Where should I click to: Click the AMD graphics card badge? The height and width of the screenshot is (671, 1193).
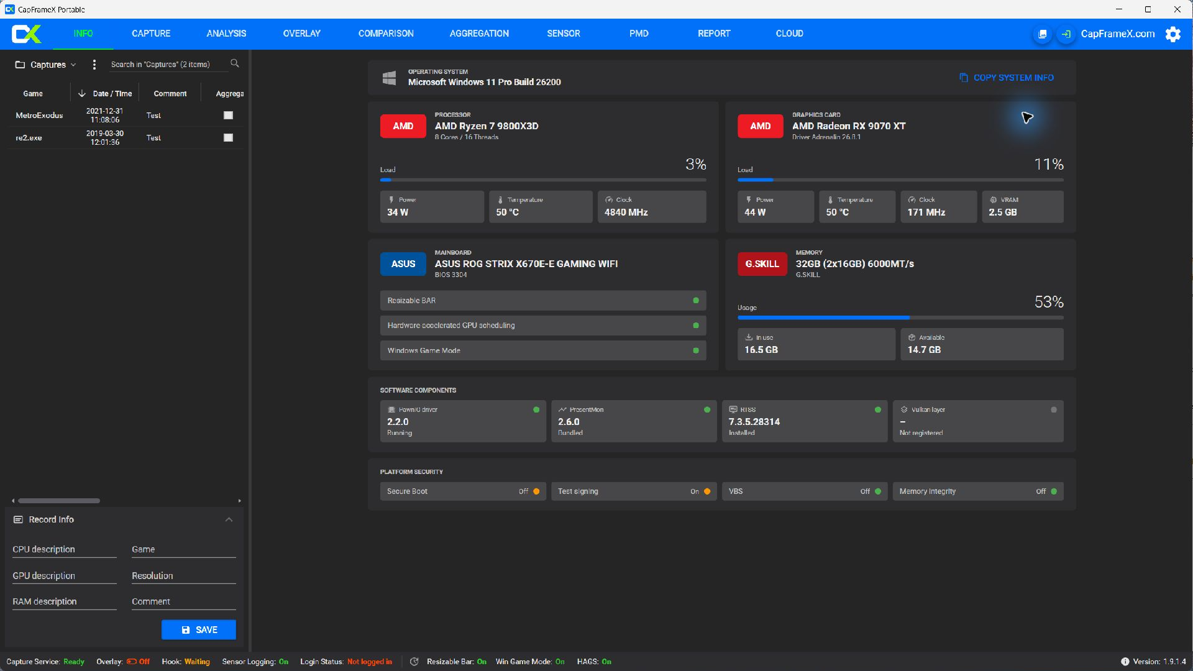tap(760, 126)
